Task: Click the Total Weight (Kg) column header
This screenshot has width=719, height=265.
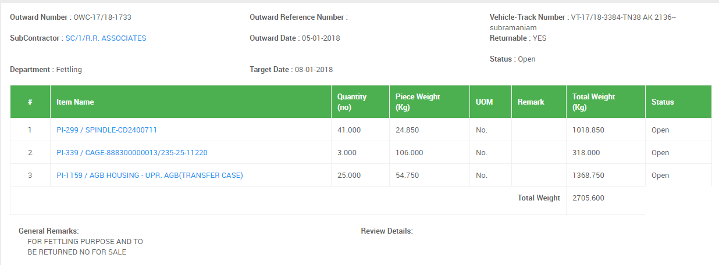Action: (606, 102)
